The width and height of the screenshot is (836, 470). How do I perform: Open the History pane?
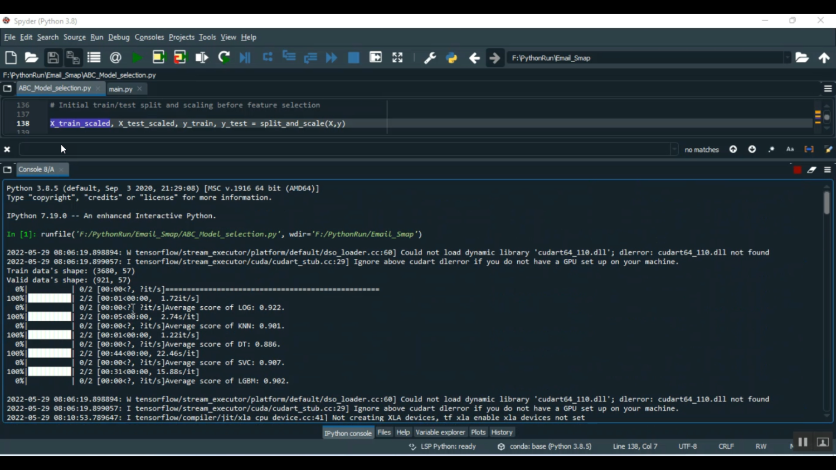click(x=501, y=432)
